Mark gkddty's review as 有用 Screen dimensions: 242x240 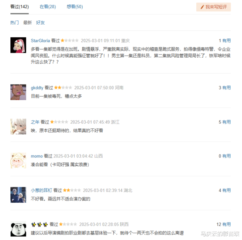(x=227, y=88)
